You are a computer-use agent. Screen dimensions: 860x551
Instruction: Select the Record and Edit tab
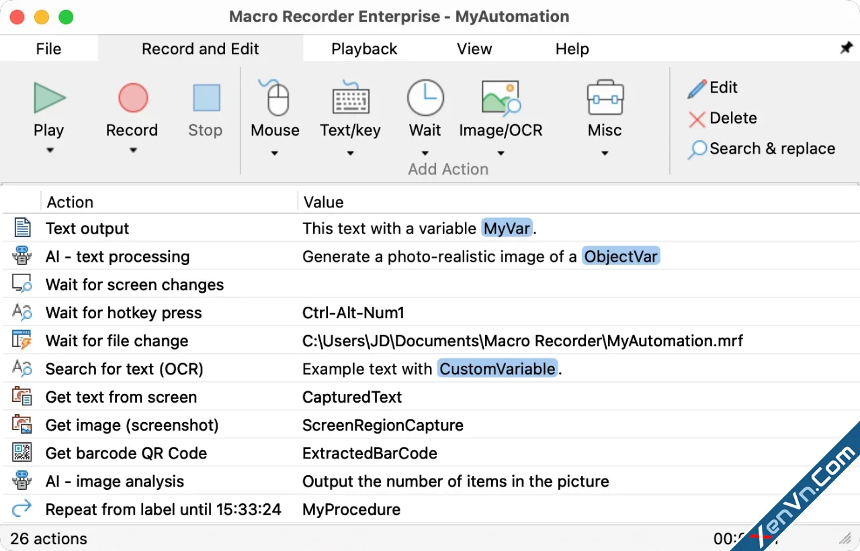200,49
